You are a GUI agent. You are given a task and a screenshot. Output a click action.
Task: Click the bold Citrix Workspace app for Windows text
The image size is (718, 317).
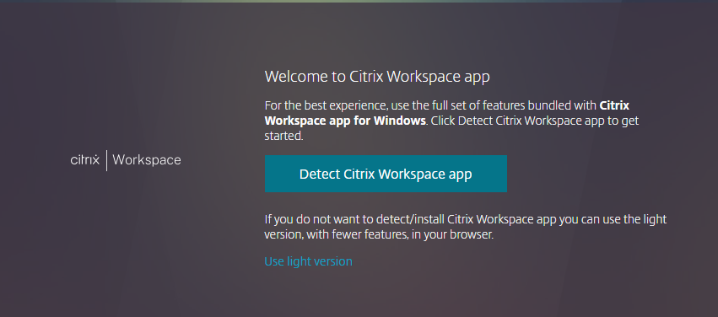click(x=346, y=121)
